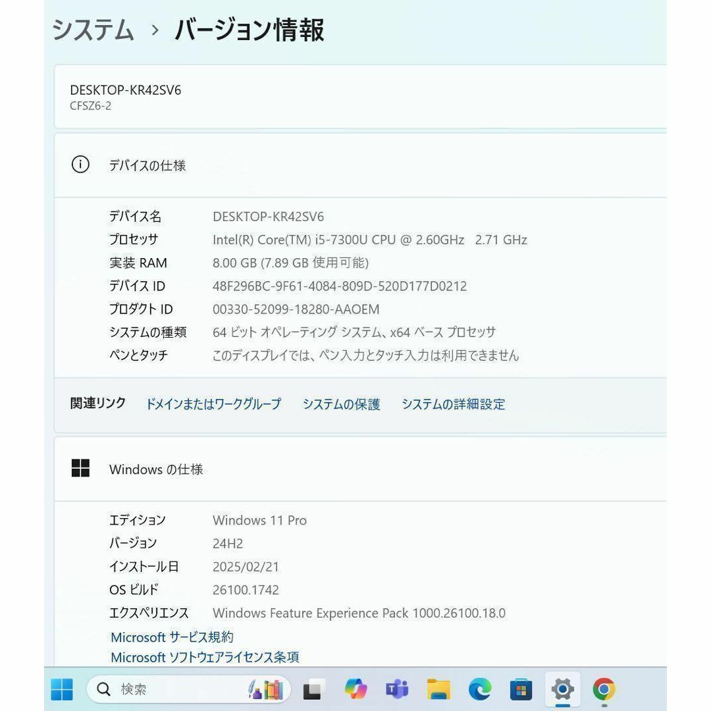The image size is (711, 711).
Task: Click the Windows Feature Experience Pack value
Action: point(359,613)
